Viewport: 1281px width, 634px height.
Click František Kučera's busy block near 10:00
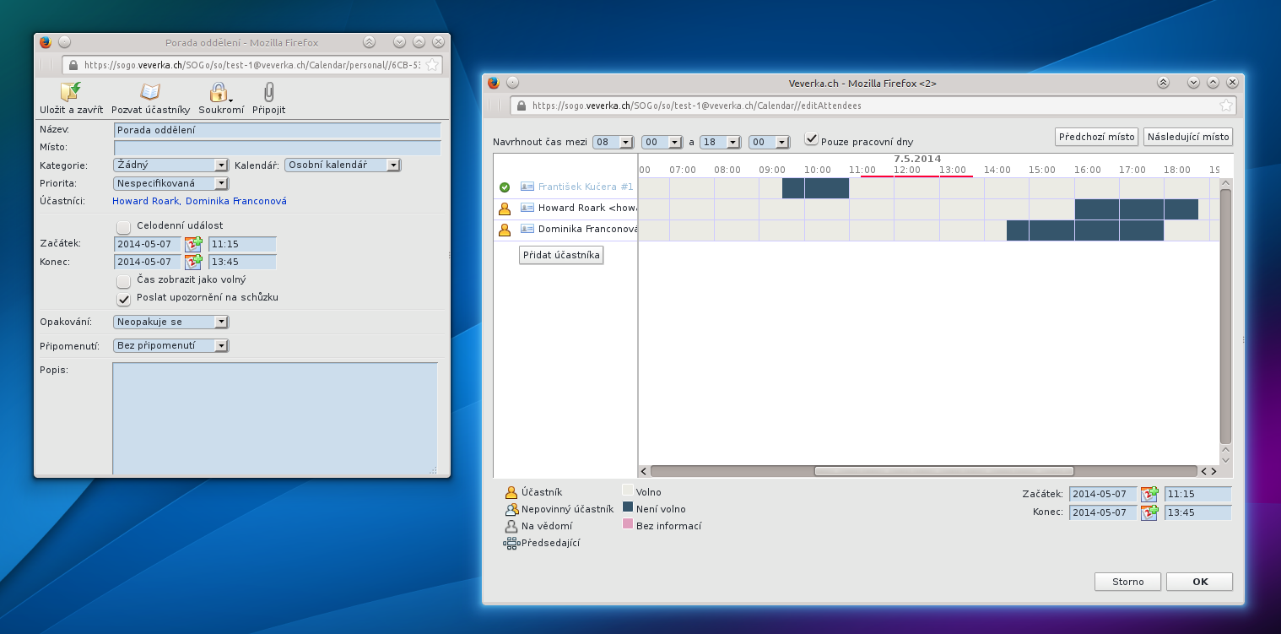[815, 188]
